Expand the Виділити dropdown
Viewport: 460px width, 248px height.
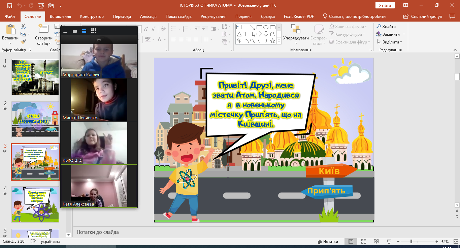coord(401,42)
